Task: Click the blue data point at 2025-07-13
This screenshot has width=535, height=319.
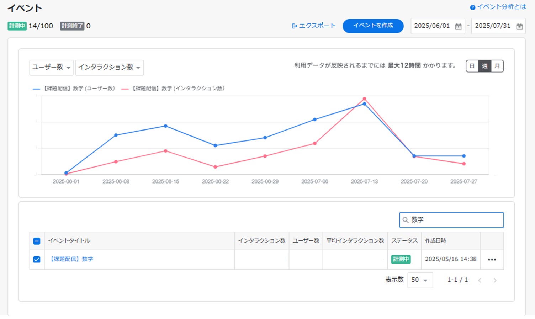Action: (x=364, y=104)
